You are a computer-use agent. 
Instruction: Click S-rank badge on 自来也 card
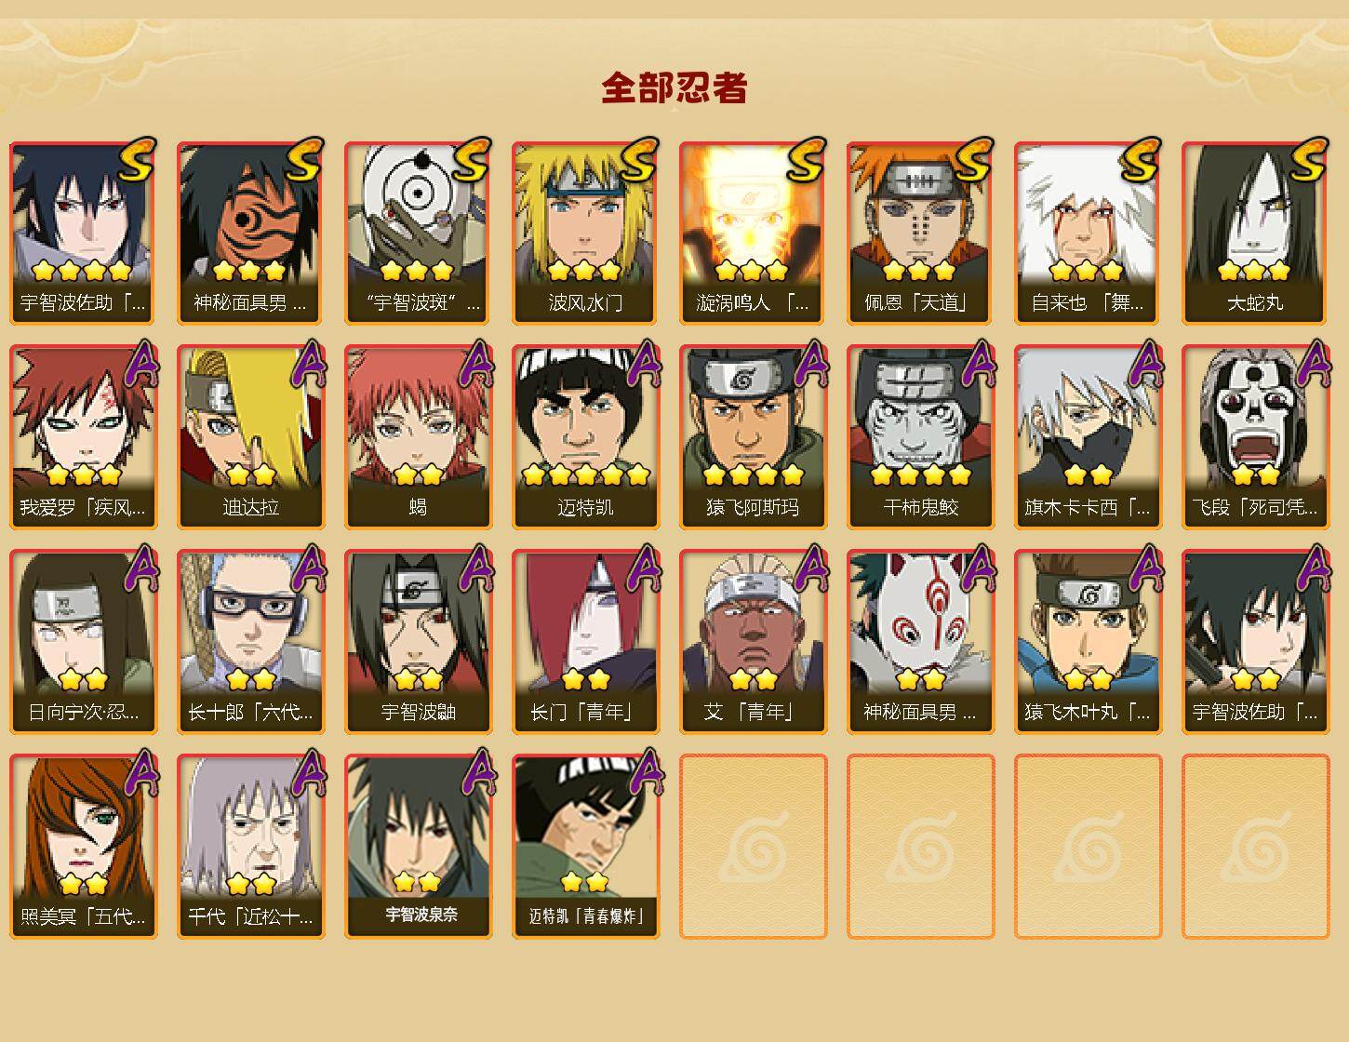coord(1142,159)
